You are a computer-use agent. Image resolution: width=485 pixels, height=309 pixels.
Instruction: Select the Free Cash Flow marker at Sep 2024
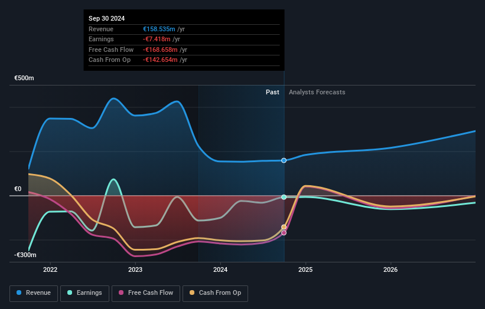click(x=284, y=233)
